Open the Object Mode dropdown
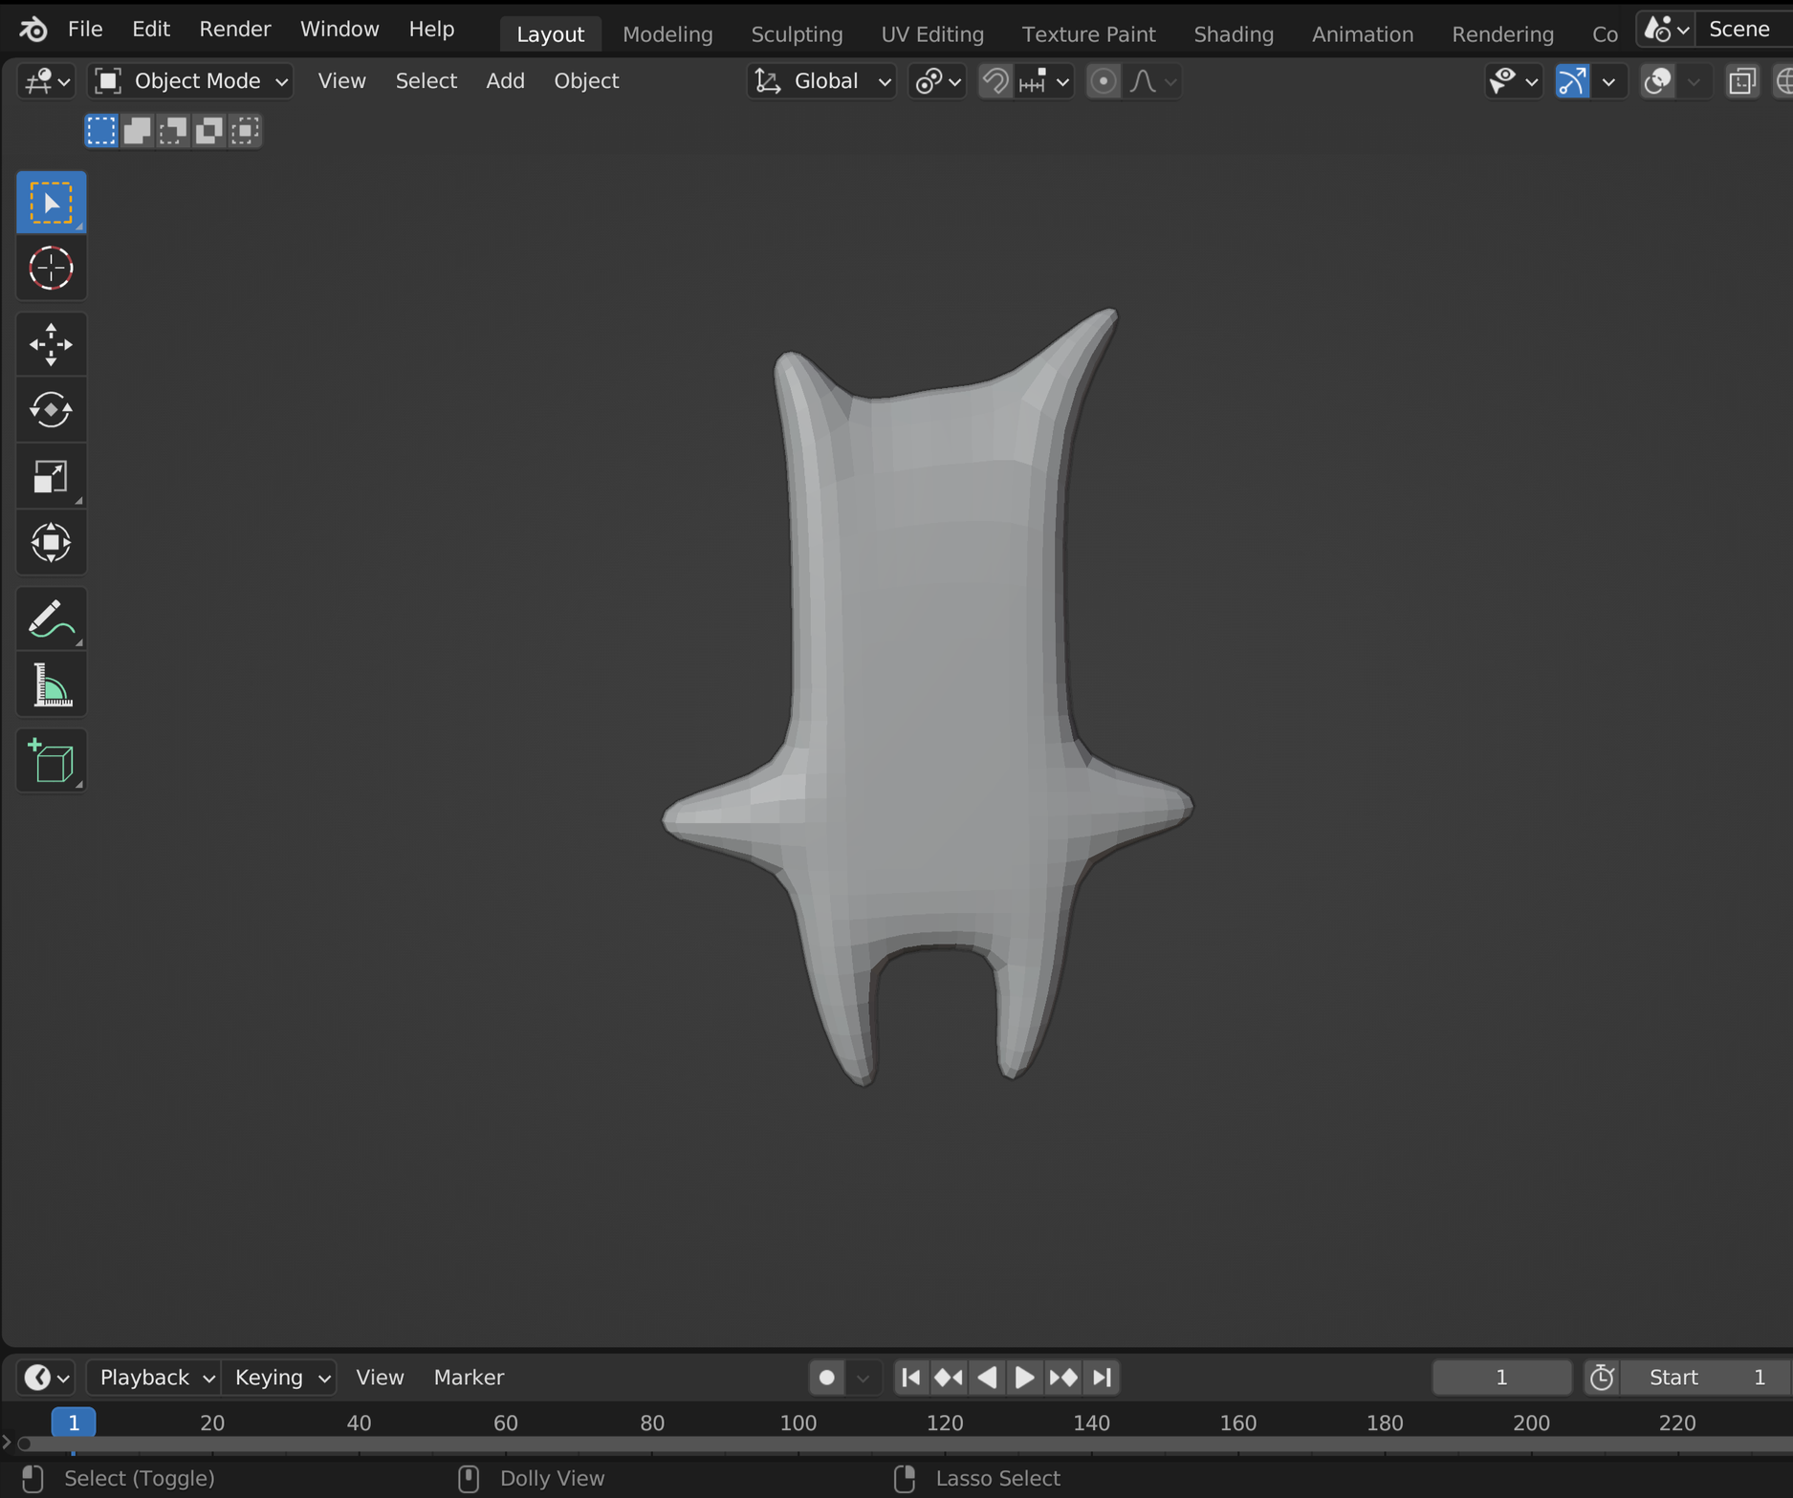 [191, 81]
